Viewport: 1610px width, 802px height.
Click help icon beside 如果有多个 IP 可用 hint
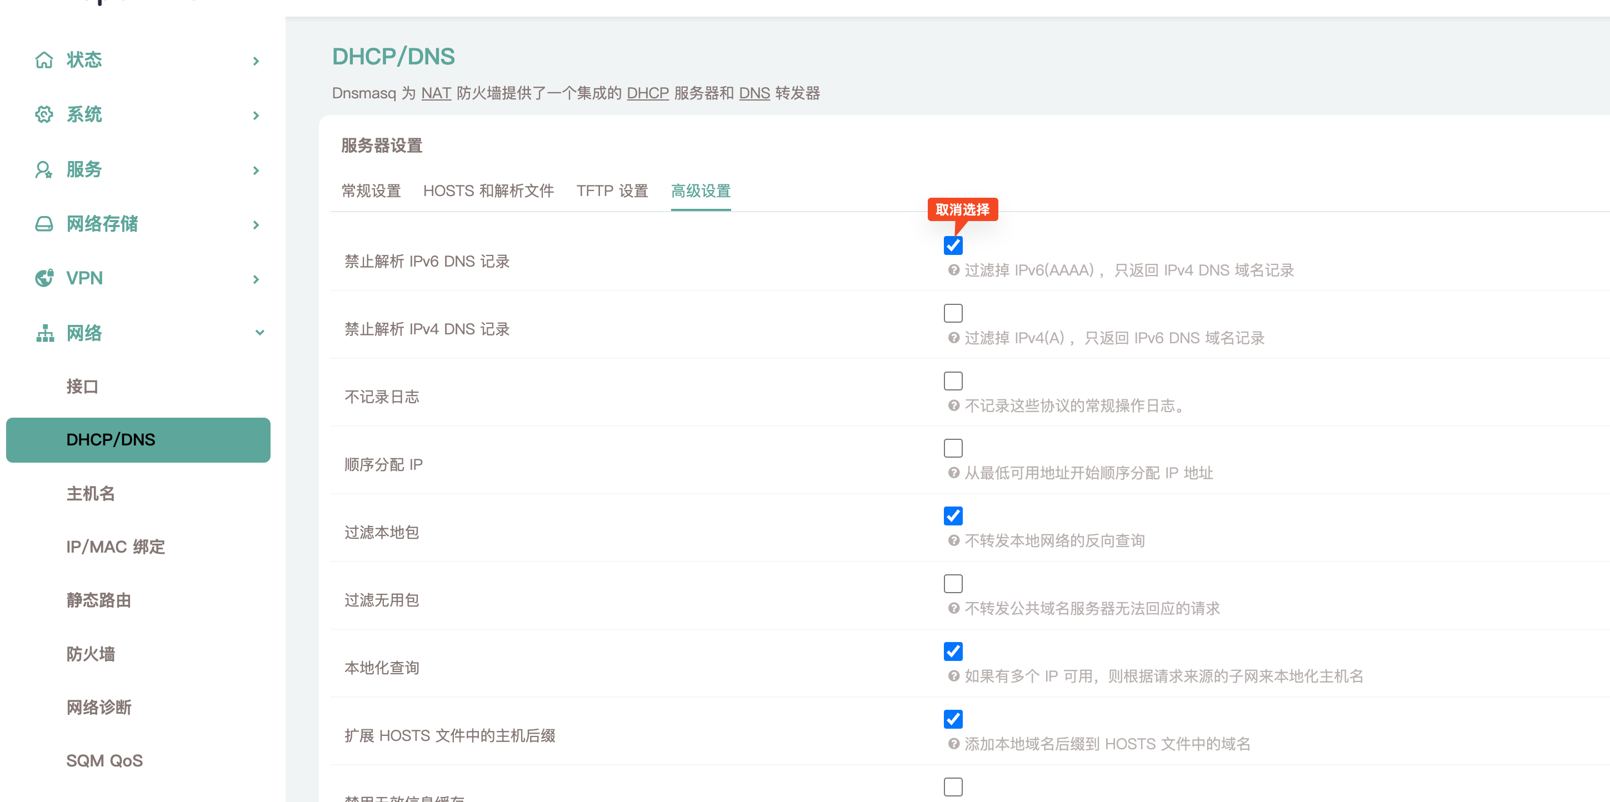954,676
